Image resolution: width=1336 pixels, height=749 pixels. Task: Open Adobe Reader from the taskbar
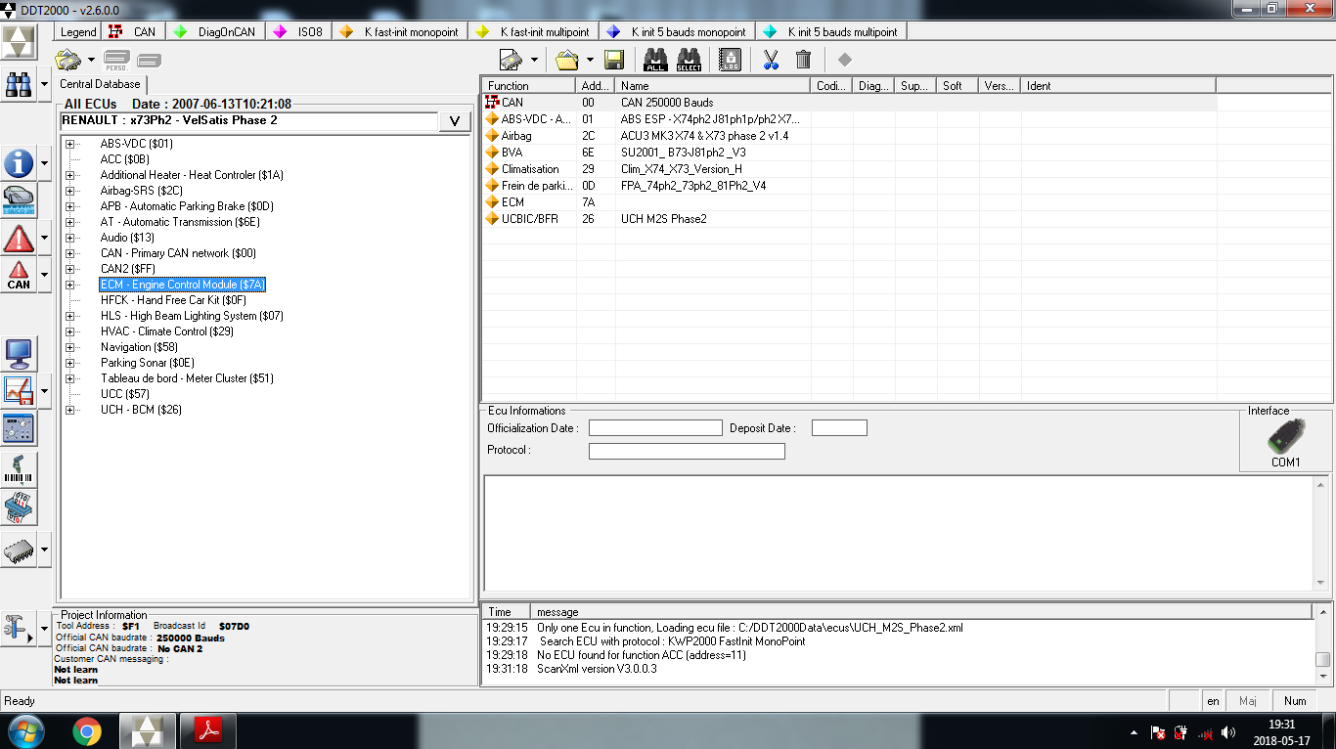[x=207, y=730]
